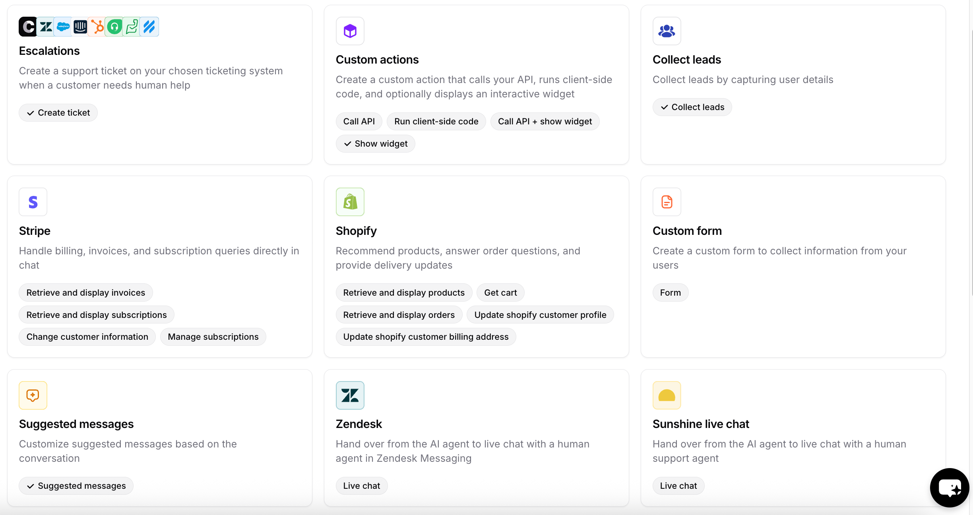Choose Update shopify customer billing address
The width and height of the screenshot is (973, 515).
[426, 337]
